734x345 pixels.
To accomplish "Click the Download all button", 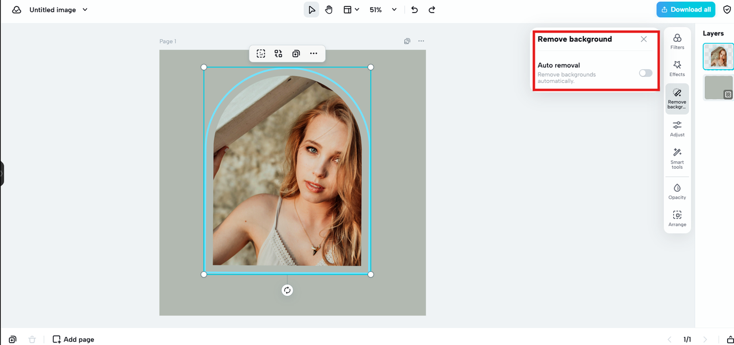I will click(x=686, y=9).
